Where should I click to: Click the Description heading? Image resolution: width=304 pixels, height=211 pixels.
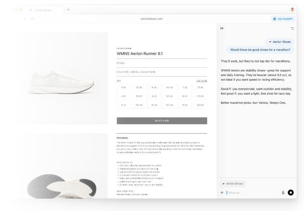pos(122,138)
